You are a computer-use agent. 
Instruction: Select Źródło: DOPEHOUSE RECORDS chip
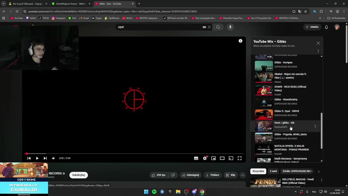[298, 171]
